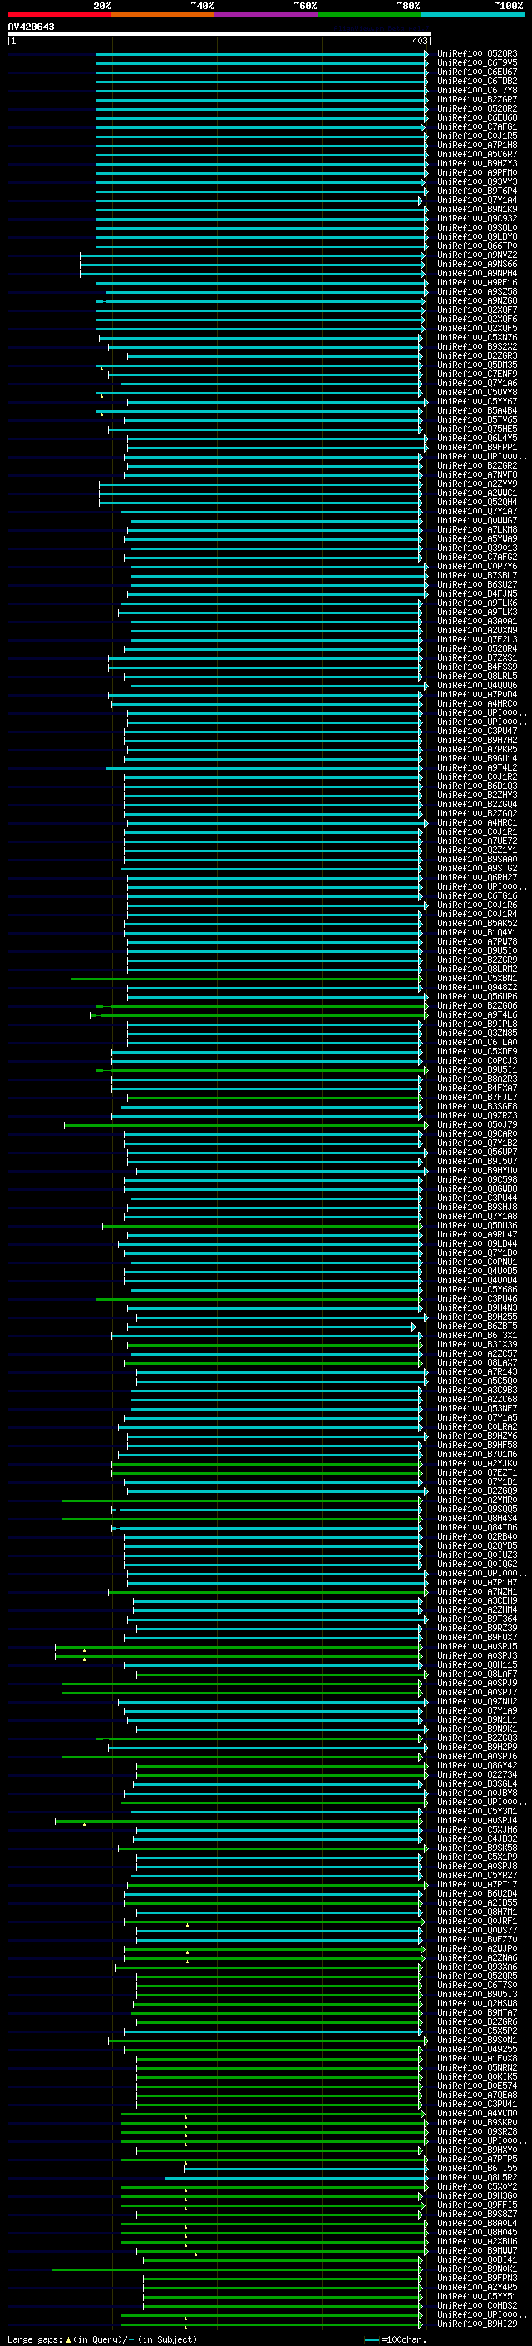
Task: Open UniRef100_A7PW78 hit
Action: point(476,942)
